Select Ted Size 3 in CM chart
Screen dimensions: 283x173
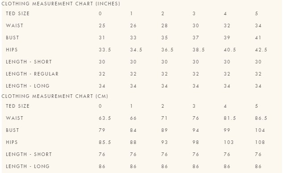point(194,106)
